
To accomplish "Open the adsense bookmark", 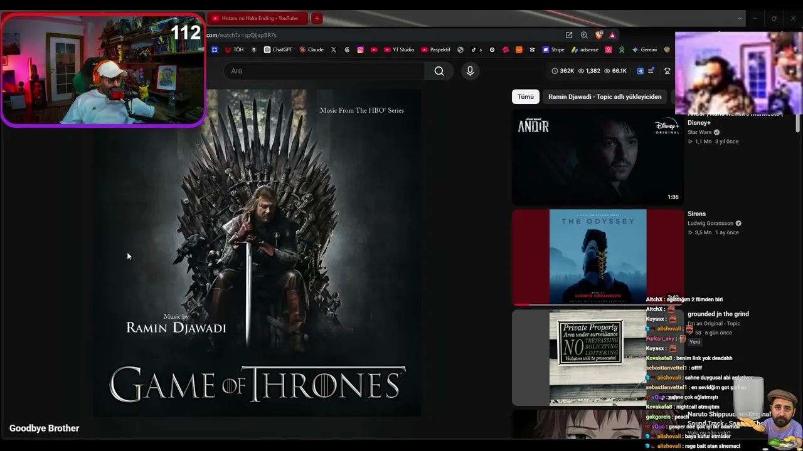I will 585,49.
